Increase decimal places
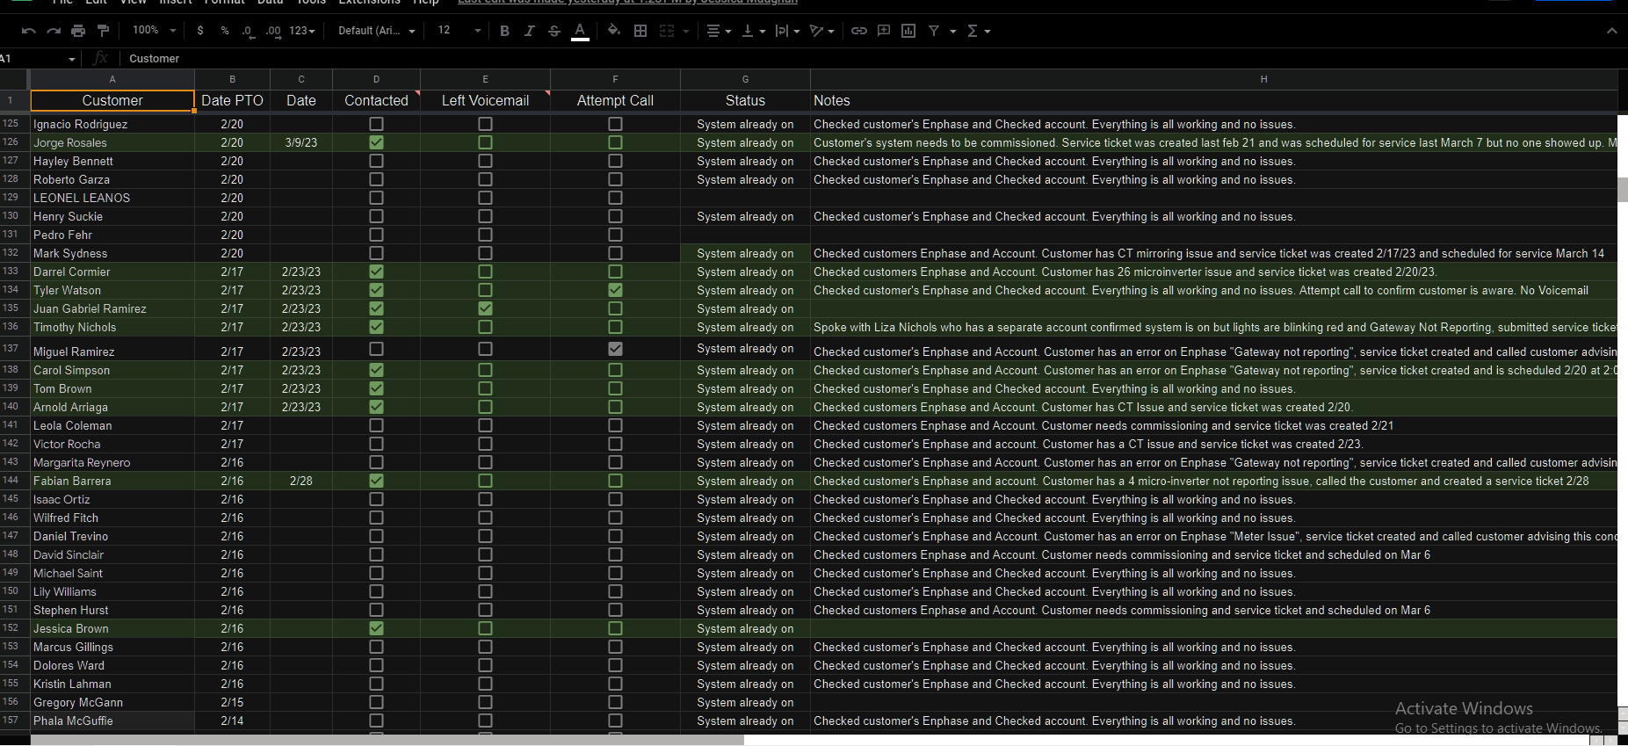This screenshot has width=1628, height=746. tap(273, 31)
